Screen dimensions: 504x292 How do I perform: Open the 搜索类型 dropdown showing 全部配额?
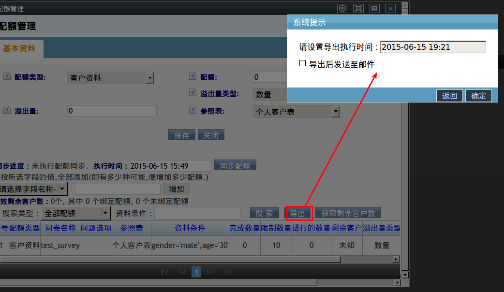click(x=105, y=213)
